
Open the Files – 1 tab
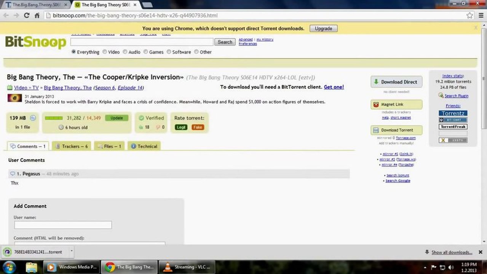point(109,146)
